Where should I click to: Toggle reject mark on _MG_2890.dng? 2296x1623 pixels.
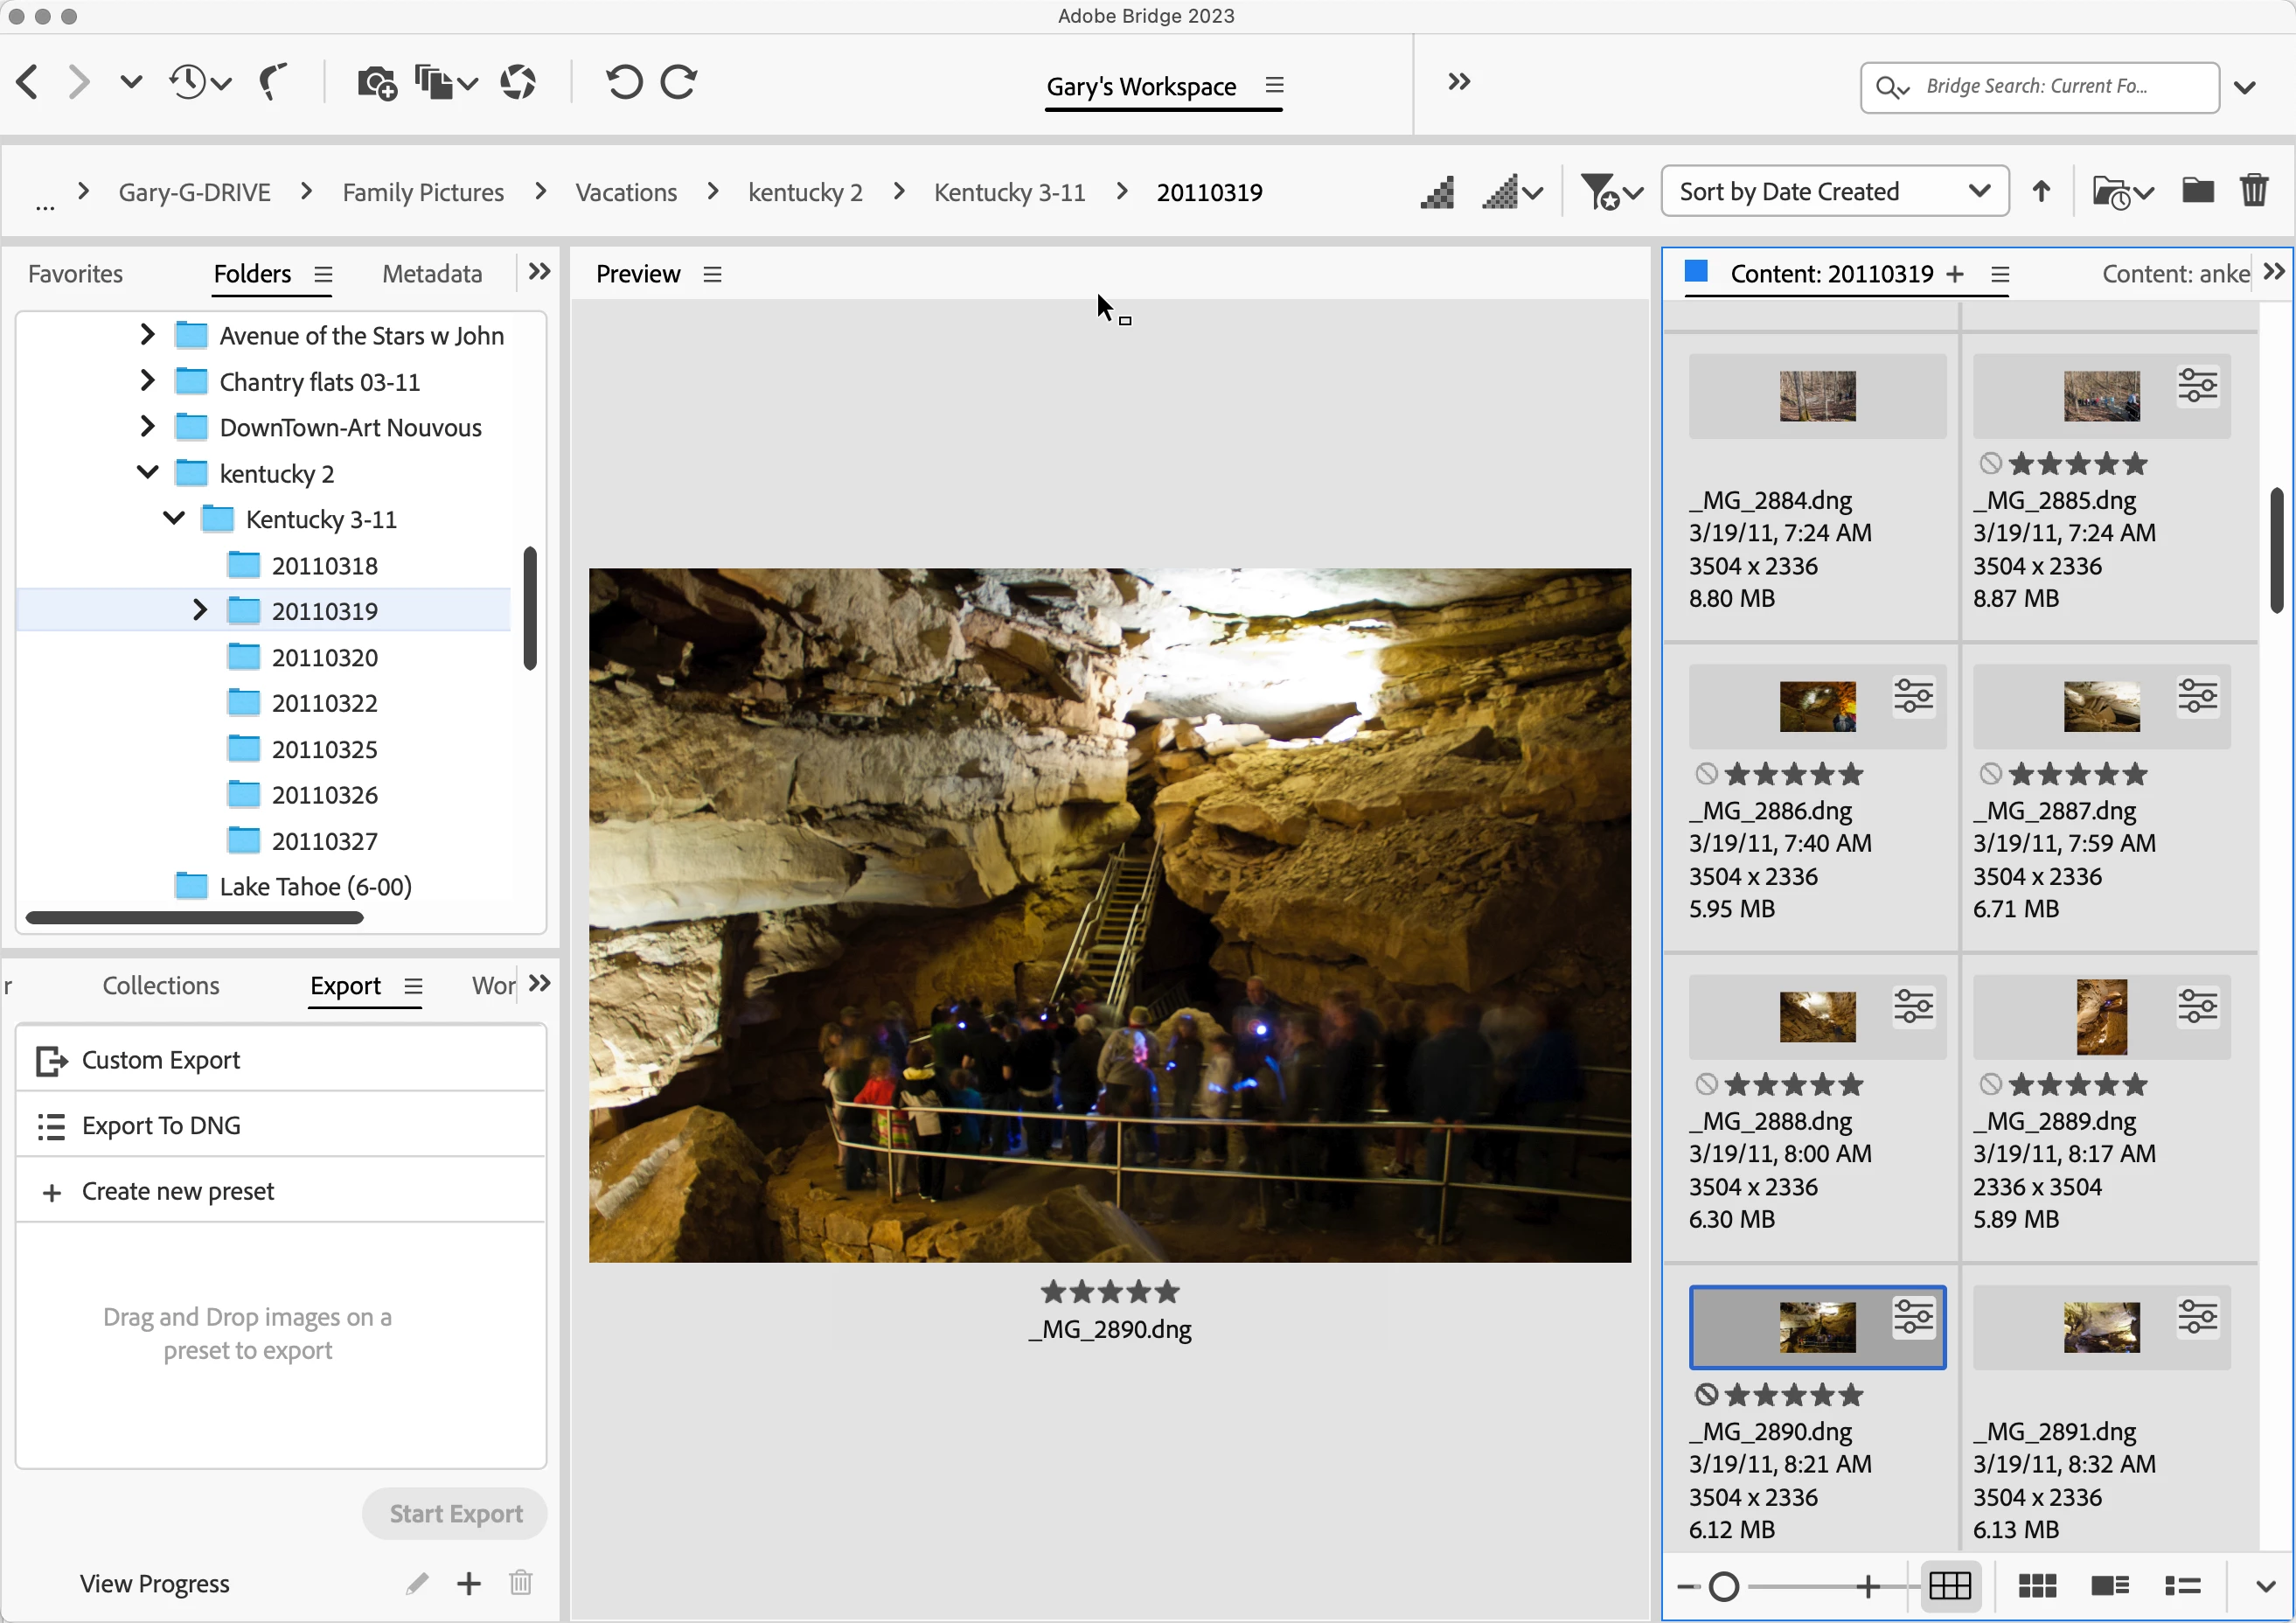coord(1707,1394)
